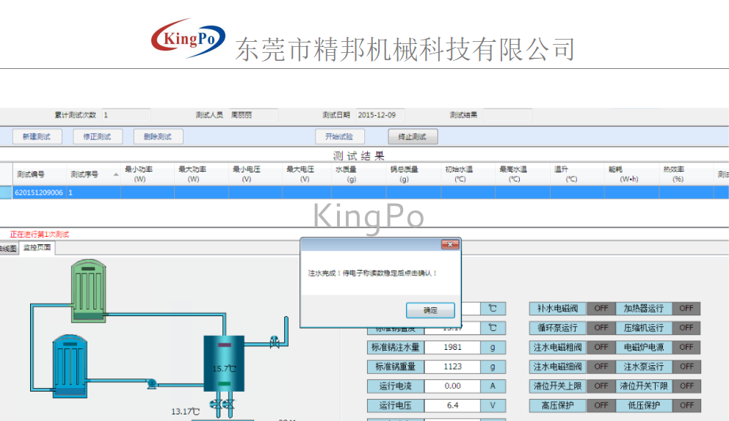Toggle the 液位开关下限 OFF indicator
729x421 pixels.
point(686,386)
